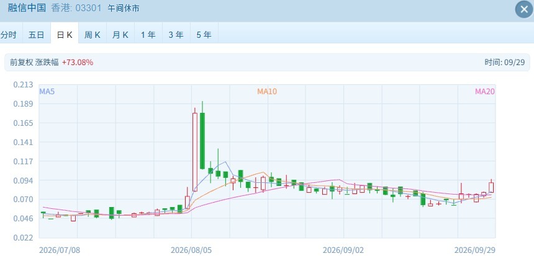Switch to the 分时 tab
The height and width of the screenshot is (256, 534).
9,35
